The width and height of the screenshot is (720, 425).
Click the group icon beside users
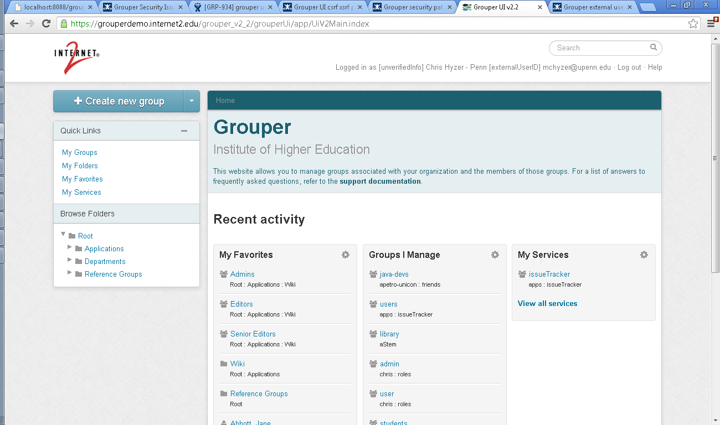(373, 304)
